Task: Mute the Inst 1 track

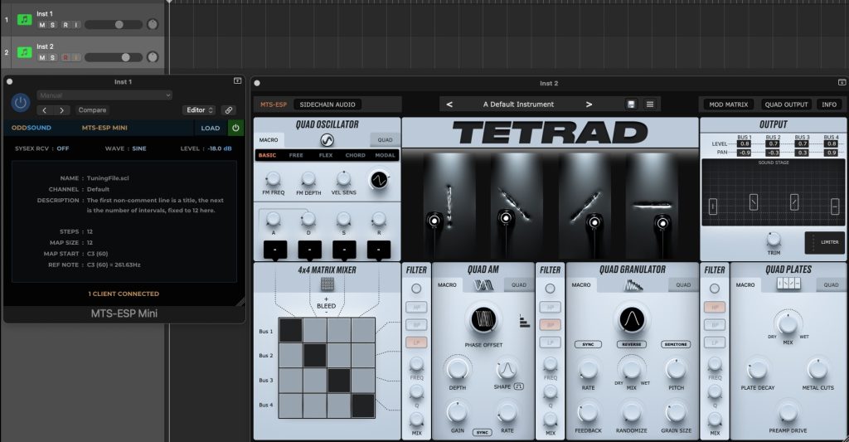Action: (x=41, y=25)
